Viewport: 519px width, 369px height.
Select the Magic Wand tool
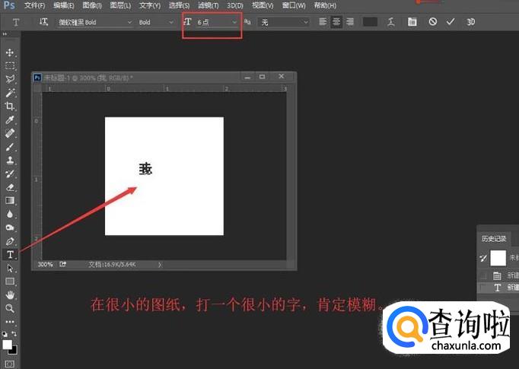click(x=10, y=93)
